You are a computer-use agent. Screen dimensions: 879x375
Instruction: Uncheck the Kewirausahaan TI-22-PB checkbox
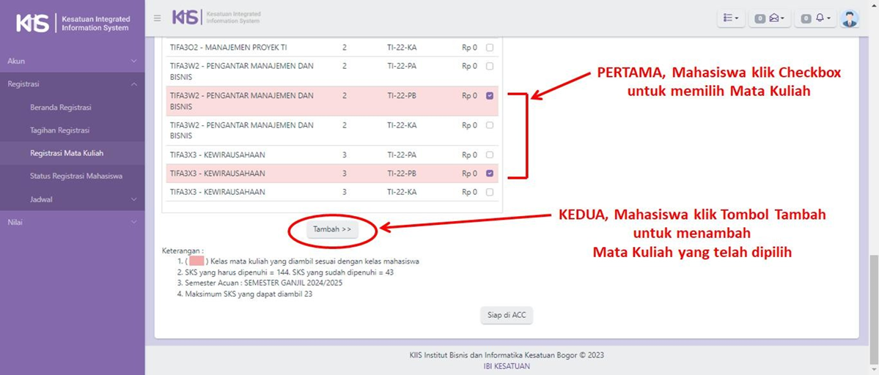click(490, 174)
